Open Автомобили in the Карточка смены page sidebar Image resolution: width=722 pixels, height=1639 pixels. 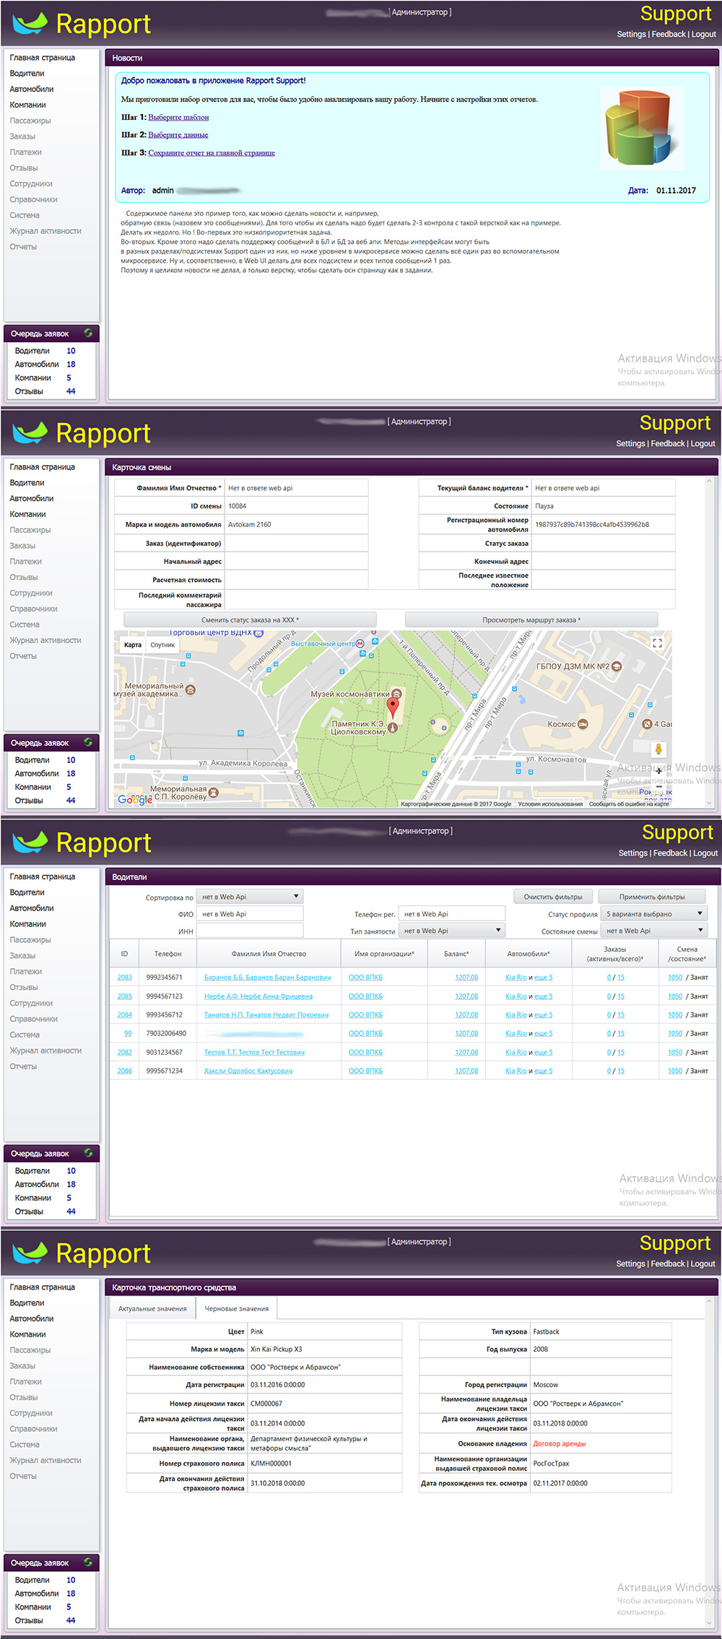(32, 498)
